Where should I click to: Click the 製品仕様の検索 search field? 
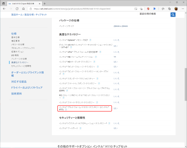click(154, 14)
